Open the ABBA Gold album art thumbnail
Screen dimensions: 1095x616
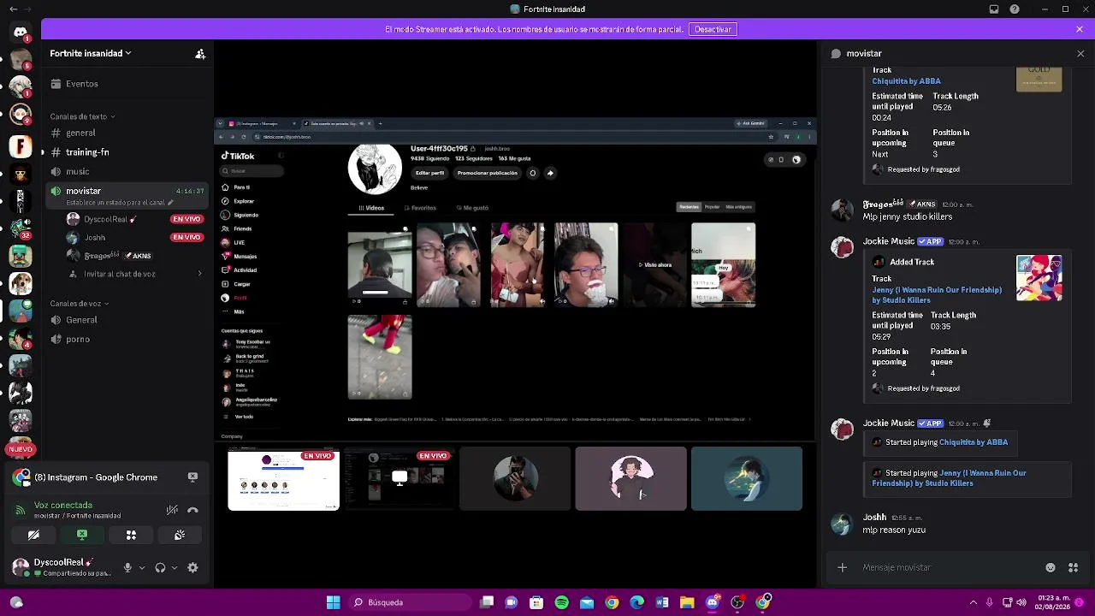(x=1039, y=79)
